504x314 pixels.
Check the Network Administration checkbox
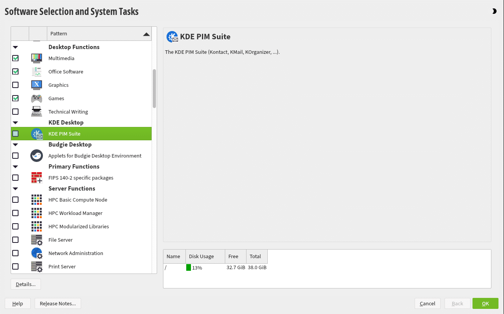(15, 253)
